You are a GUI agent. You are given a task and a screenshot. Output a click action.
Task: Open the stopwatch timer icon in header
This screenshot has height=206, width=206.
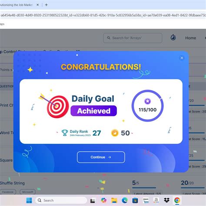coord(173,38)
